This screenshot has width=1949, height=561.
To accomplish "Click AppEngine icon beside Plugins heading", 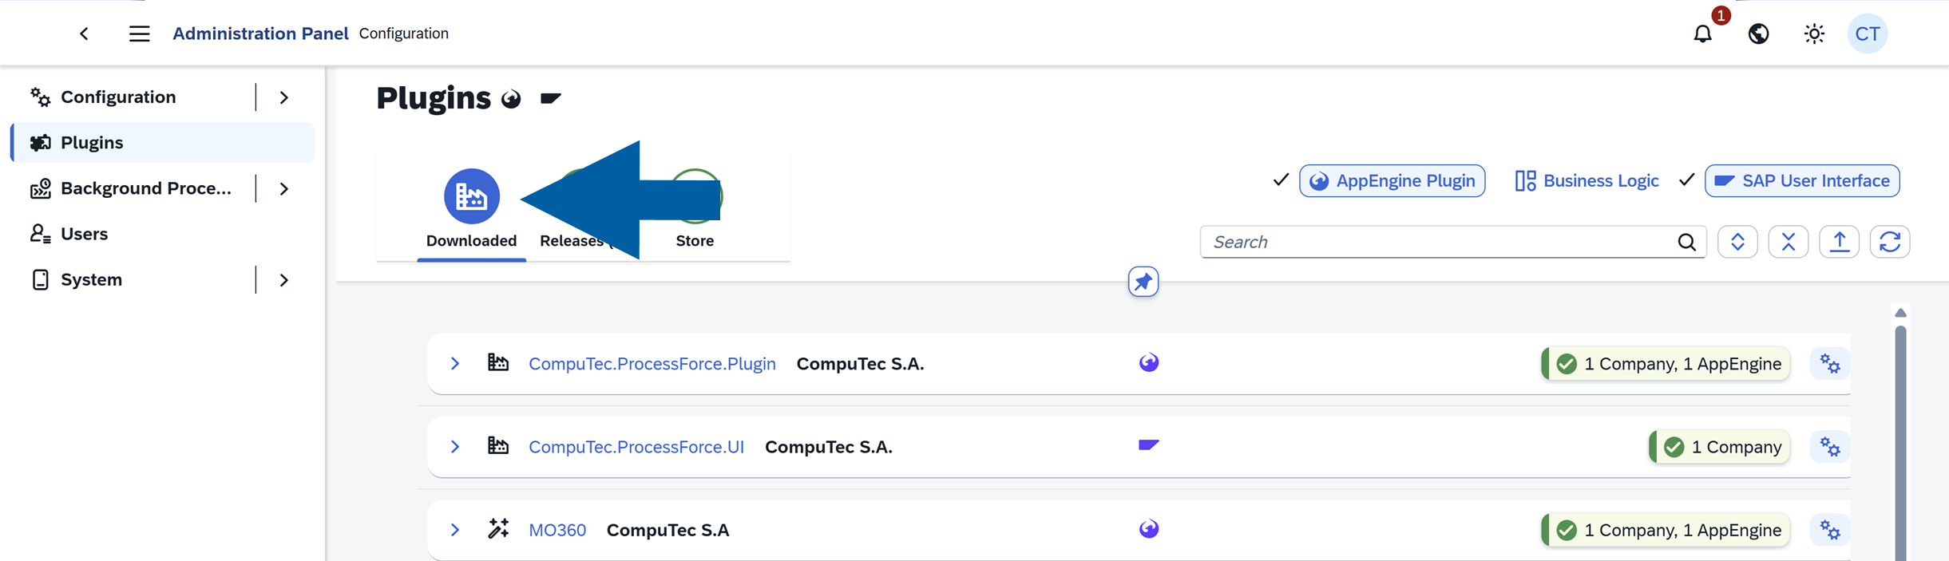I will pos(511,99).
